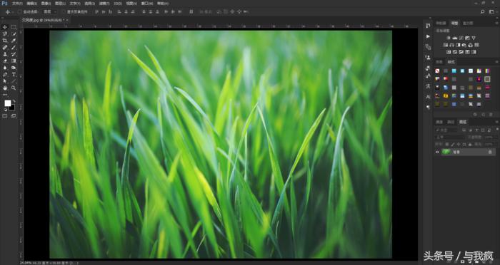The height and width of the screenshot is (265, 500).
Task: Select the Horizontal Type tool
Action: [x=14, y=74]
